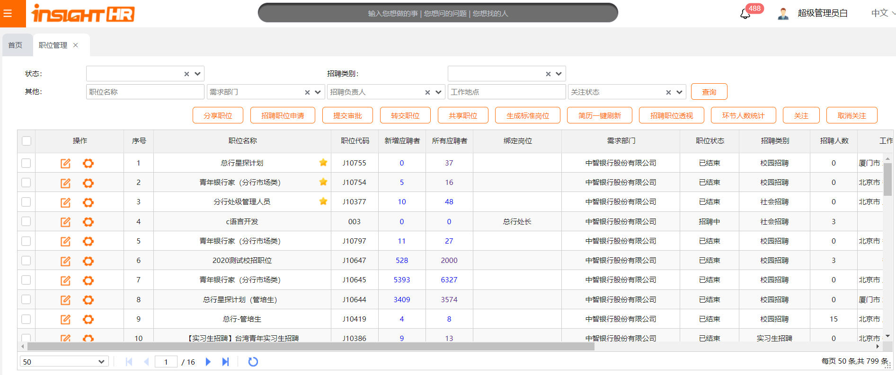Image resolution: width=896 pixels, height=375 pixels.
Task: Click the edit icon for row J10754
Action: [65, 183]
